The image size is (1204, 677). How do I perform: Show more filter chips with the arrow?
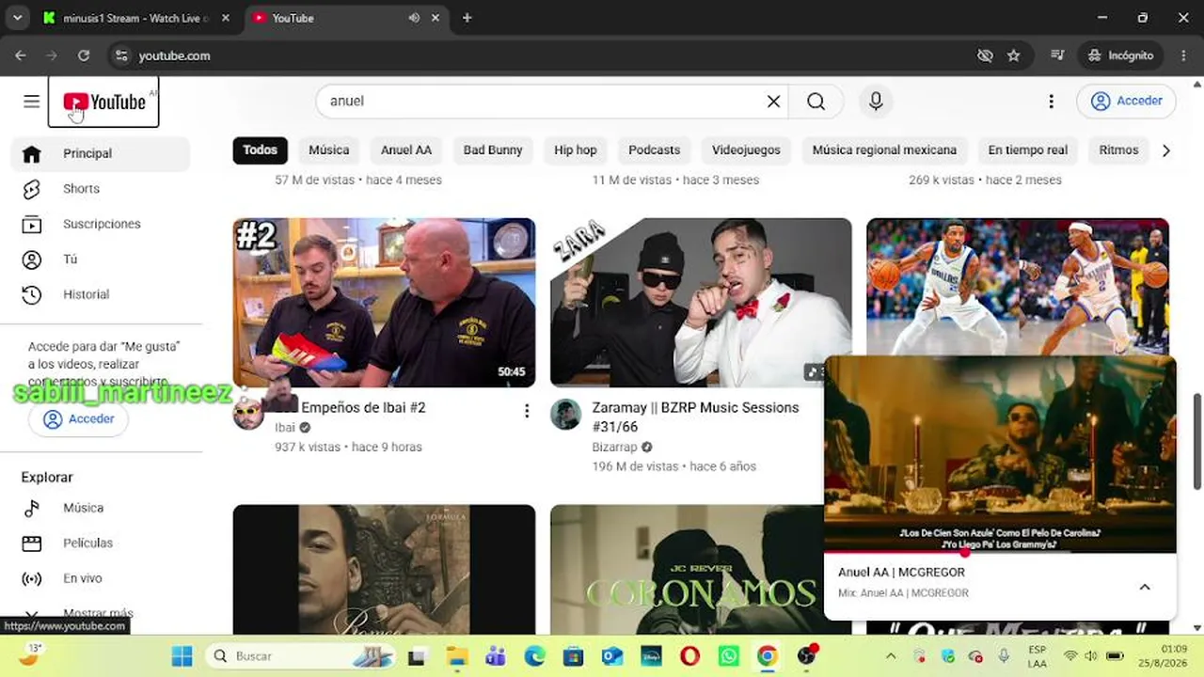[1166, 150]
